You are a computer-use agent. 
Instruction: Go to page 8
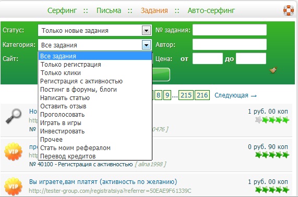[x=158, y=95]
